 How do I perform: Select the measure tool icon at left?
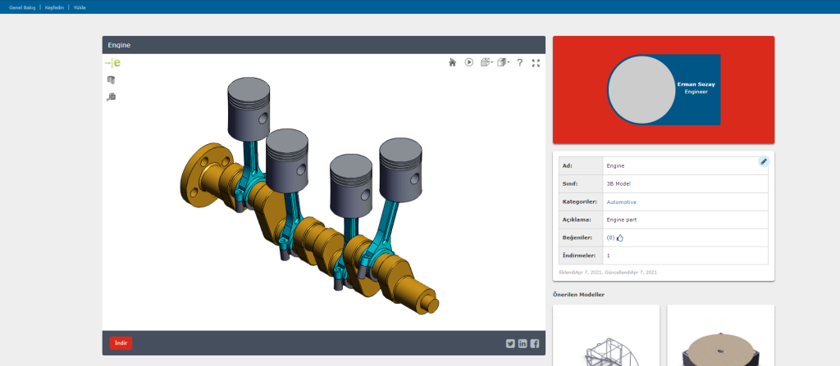(x=112, y=97)
